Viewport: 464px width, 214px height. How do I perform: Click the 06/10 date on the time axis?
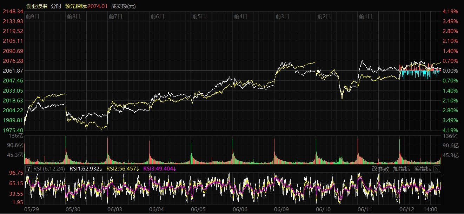coord(323,209)
